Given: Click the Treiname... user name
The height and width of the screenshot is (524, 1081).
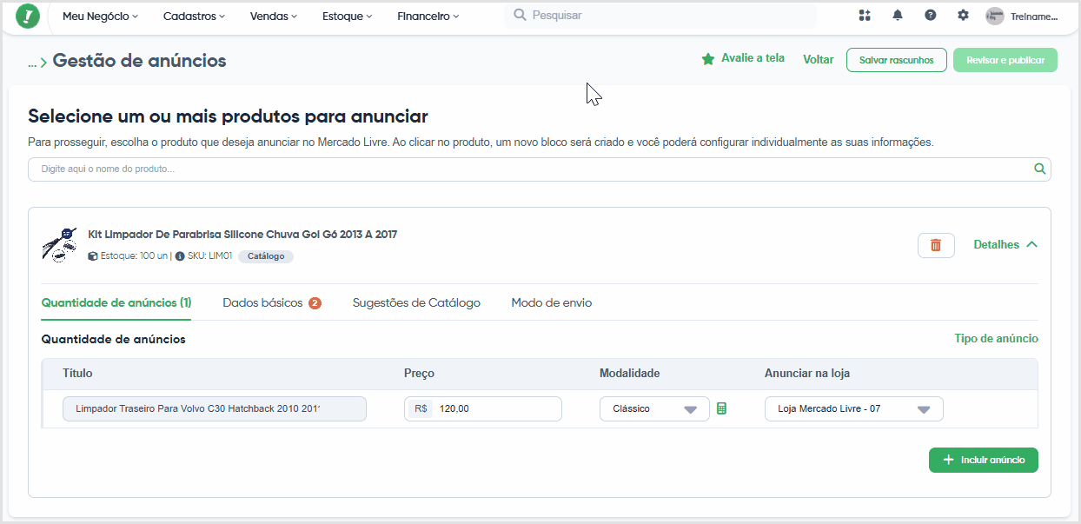Looking at the screenshot, I should point(1033,17).
